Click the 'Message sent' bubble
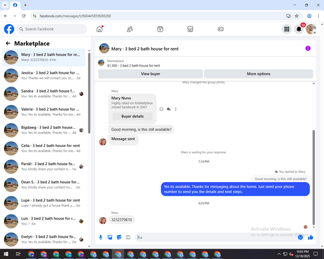Viewport: 324px width, 259px height. (x=123, y=139)
